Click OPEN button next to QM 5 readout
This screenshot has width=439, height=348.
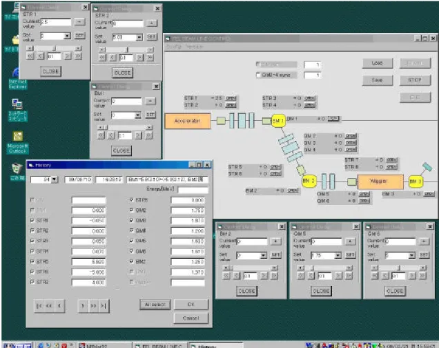(364, 194)
